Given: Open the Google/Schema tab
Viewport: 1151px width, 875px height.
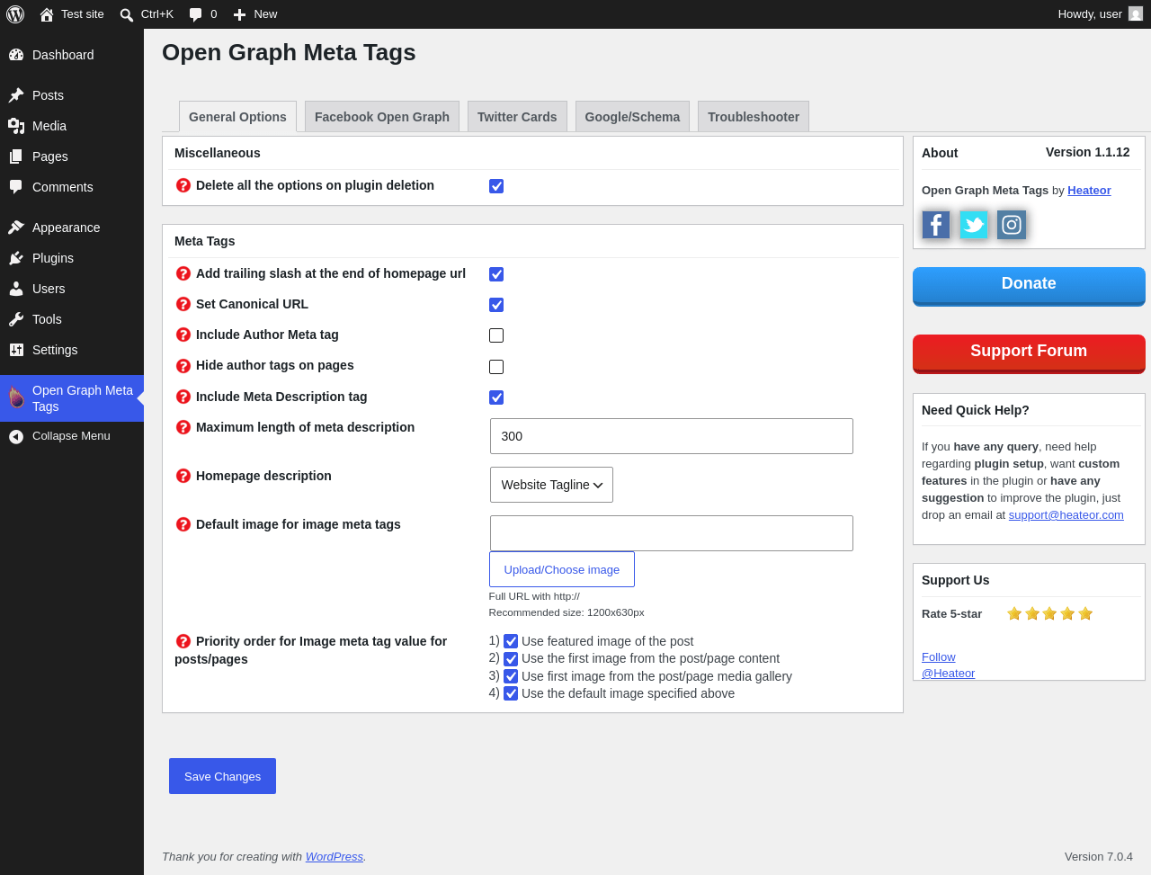Looking at the screenshot, I should click(x=632, y=117).
